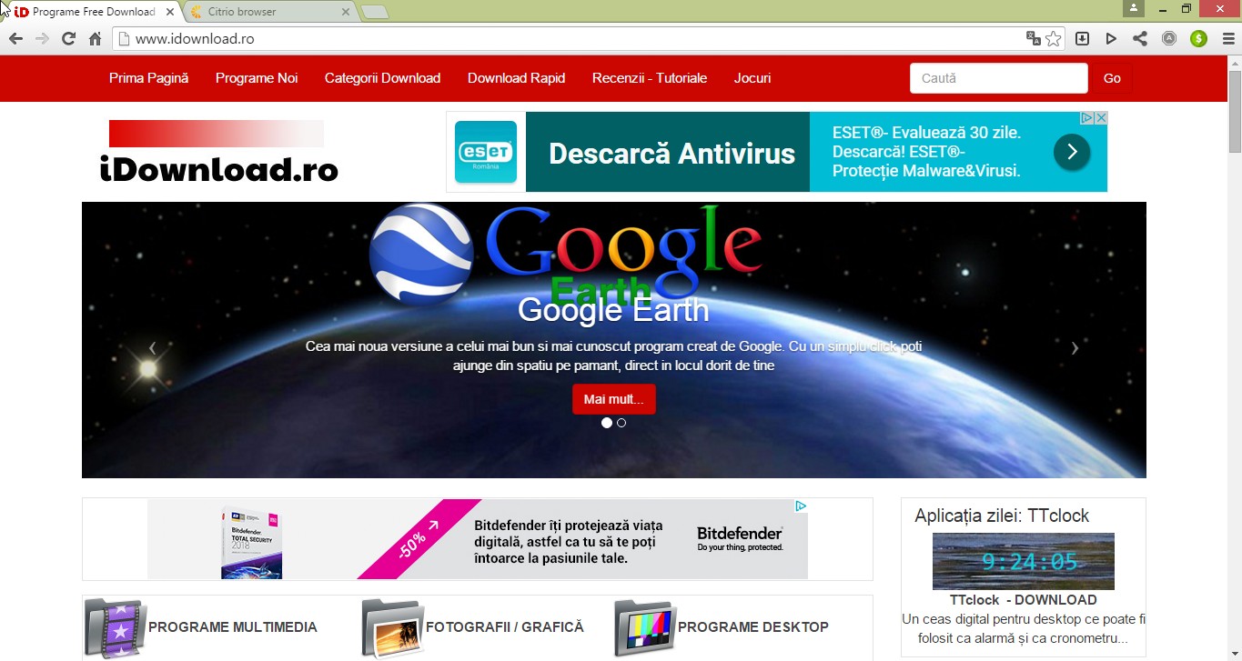Reload the current page
The image size is (1242, 661).
(x=68, y=39)
